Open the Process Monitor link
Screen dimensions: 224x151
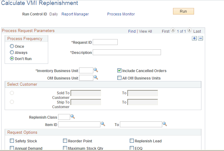point(121,14)
